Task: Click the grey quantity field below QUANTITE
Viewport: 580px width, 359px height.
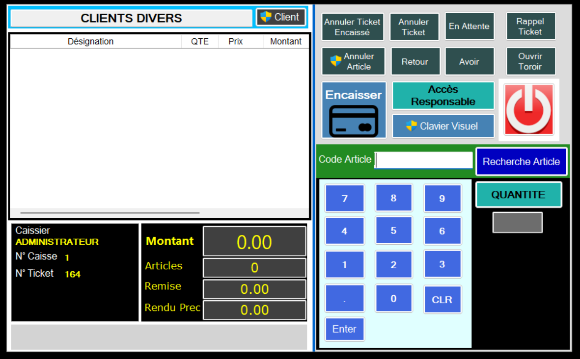Action: click(517, 222)
